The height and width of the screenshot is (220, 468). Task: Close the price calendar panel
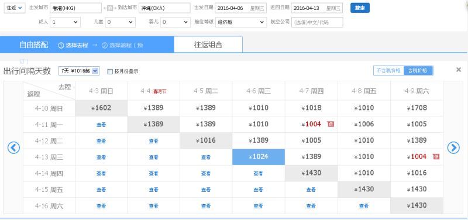pyautogui.click(x=459, y=70)
